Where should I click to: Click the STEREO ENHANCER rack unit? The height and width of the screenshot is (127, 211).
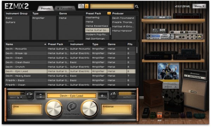pyautogui.click(x=160, y=36)
